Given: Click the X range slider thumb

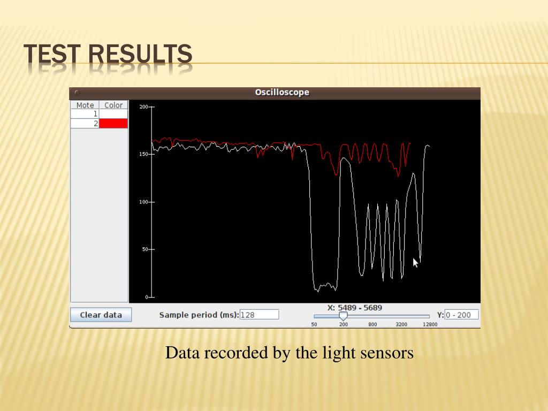Looking at the screenshot, I should click(343, 316).
